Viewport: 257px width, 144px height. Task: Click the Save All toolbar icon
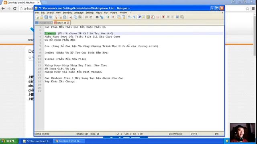coord(51,17)
